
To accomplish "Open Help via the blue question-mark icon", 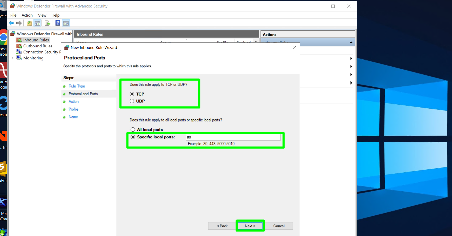I will click(58, 23).
